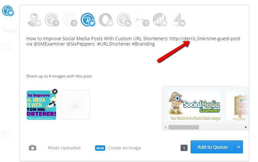The height and width of the screenshot is (162, 258).
Task: Open the uploaded post image thumbnail
Action: click(x=41, y=105)
